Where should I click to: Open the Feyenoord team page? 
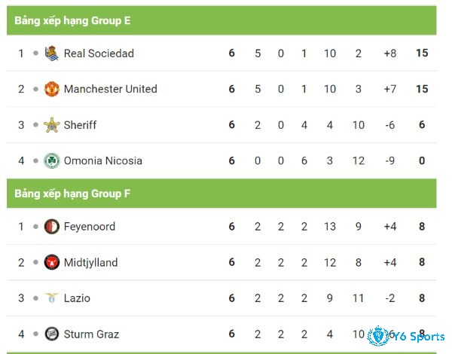[x=90, y=227]
